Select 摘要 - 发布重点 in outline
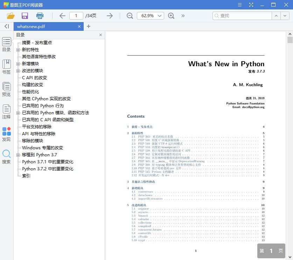 click(x=37, y=43)
